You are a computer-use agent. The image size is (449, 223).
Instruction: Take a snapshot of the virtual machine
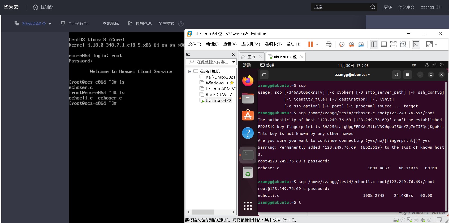tap(342, 44)
